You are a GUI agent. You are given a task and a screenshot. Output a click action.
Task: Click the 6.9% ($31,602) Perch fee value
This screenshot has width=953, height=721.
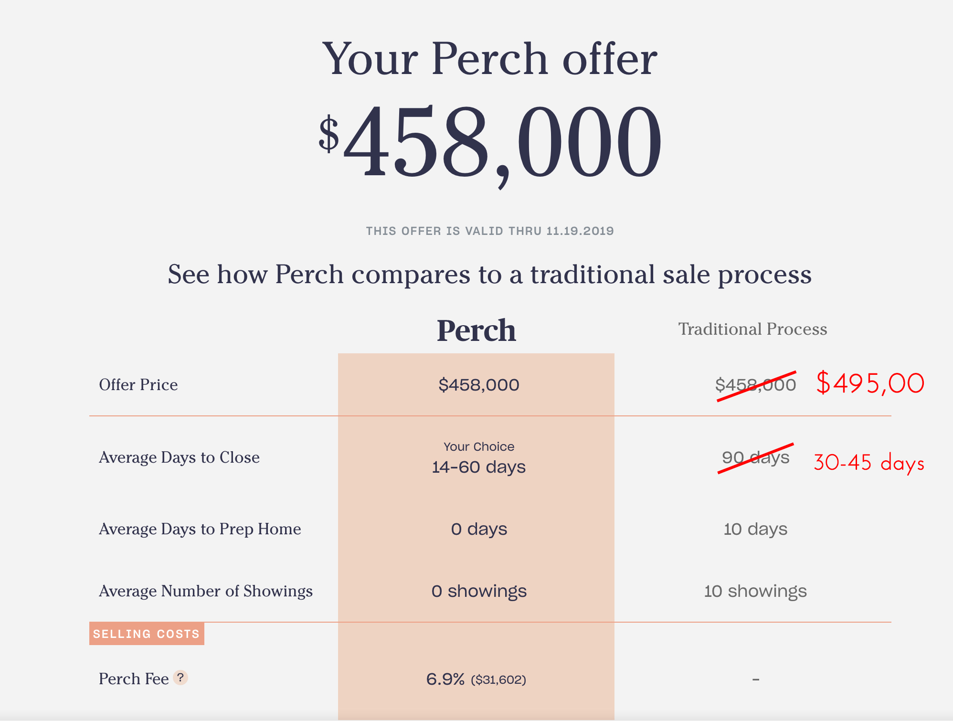(476, 679)
